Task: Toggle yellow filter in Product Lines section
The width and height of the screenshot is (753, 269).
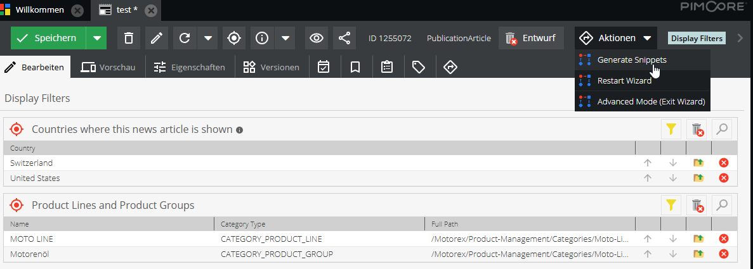Action: [671, 205]
